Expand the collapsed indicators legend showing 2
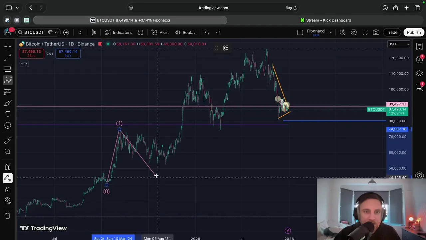Screen dimensions: 426x240 point(24,64)
